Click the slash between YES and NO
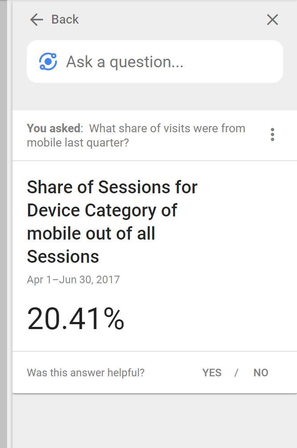This screenshot has height=448, width=297. click(x=236, y=373)
